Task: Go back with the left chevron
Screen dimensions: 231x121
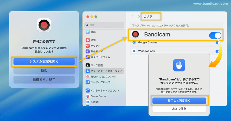Action: click(132, 17)
